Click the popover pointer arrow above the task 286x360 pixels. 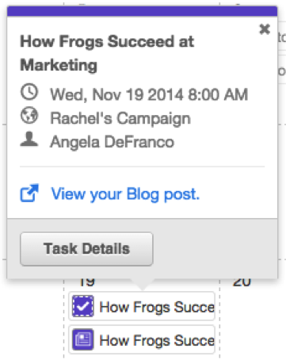coord(143,285)
